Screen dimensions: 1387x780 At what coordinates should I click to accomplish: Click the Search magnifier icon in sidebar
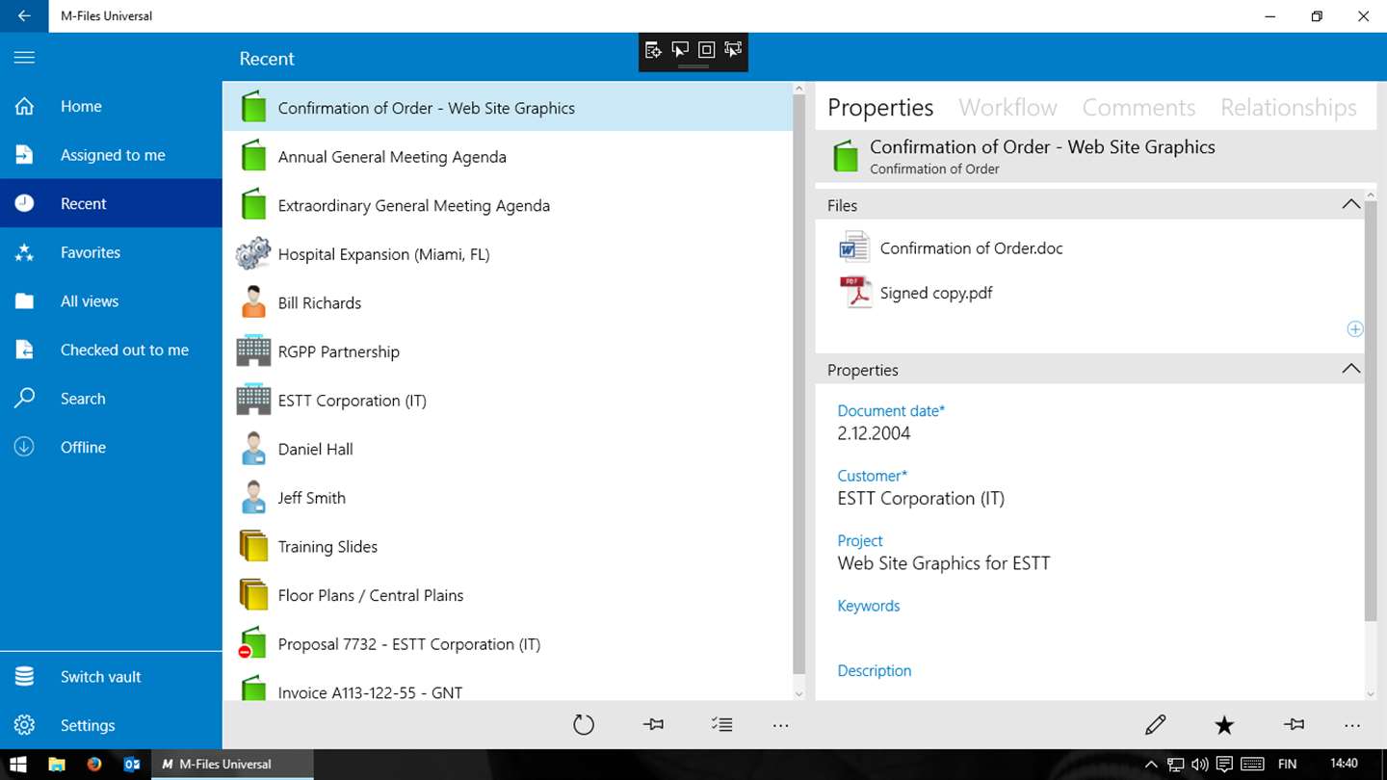click(x=24, y=398)
